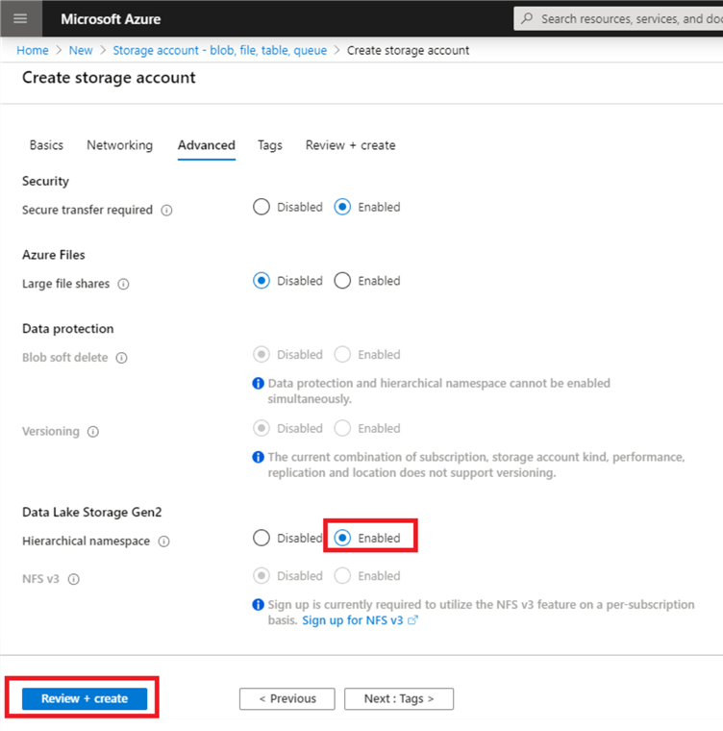Click the Create storage account page heading
This screenshot has height=731, width=723.
109,77
